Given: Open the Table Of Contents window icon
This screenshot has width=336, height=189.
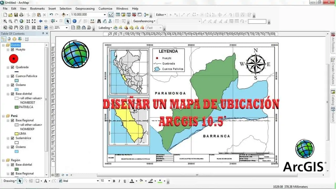Looking at the screenshot, I should point(118,15).
